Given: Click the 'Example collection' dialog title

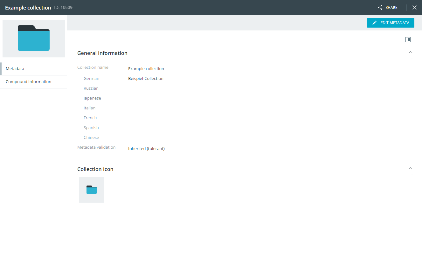Looking at the screenshot, I should [x=28, y=8].
